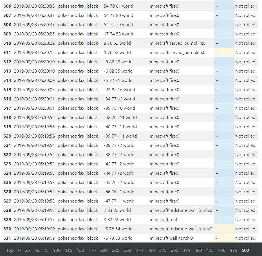262x256 pixels.
Task: Click block type cell in row 514
Action: tap(93, 80)
